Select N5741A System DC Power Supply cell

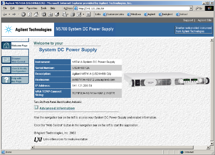click(96, 62)
